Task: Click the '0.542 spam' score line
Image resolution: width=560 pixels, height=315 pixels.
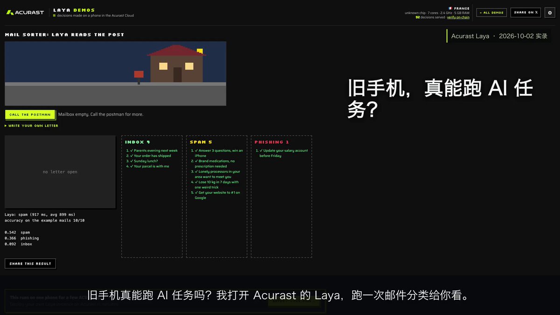Action: 17,232
